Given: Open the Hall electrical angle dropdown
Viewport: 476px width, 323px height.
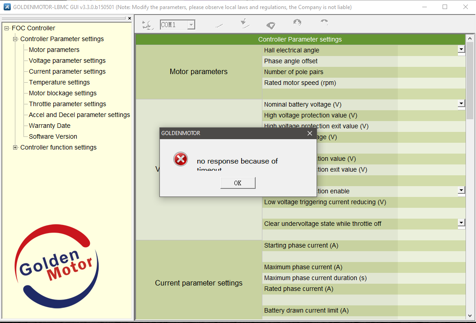Looking at the screenshot, I should pos(461,49).
